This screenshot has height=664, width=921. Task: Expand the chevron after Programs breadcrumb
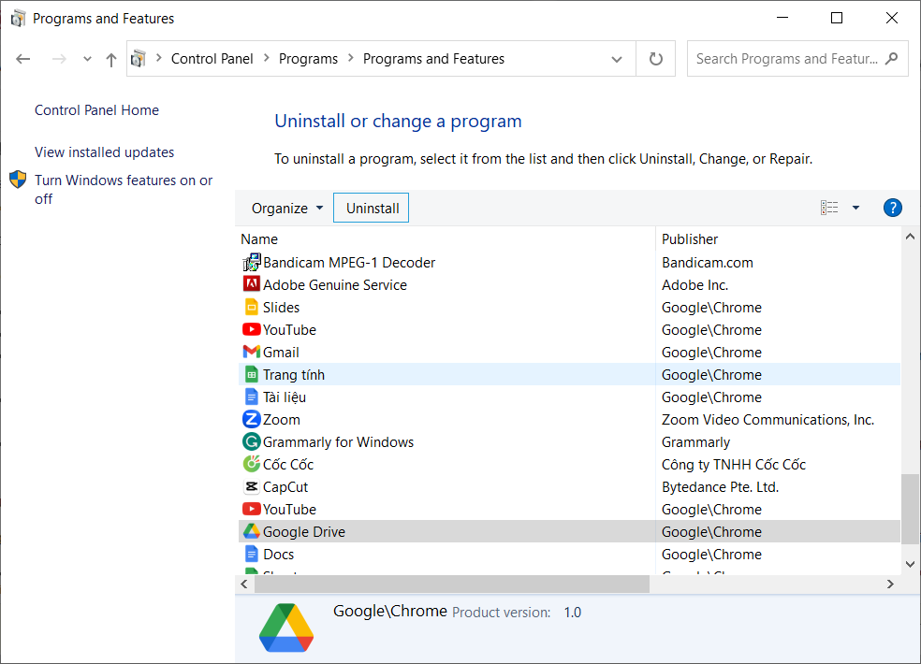351,58
